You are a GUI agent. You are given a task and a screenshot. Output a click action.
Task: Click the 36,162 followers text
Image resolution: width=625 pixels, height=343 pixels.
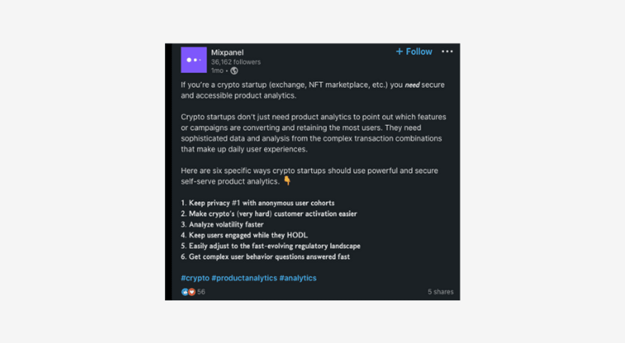(236, 62)
